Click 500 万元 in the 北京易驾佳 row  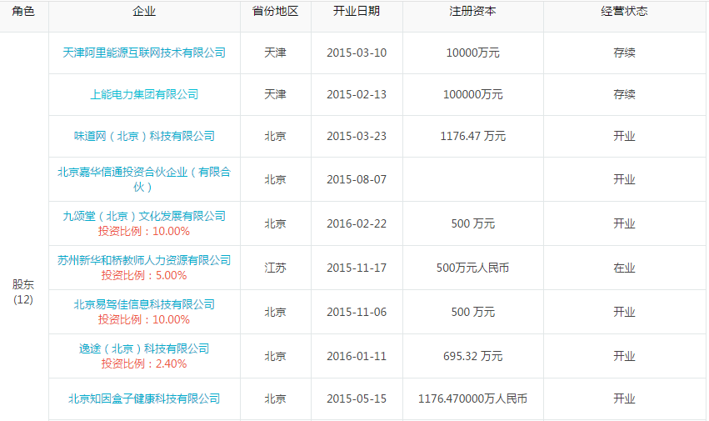(473, 312)
